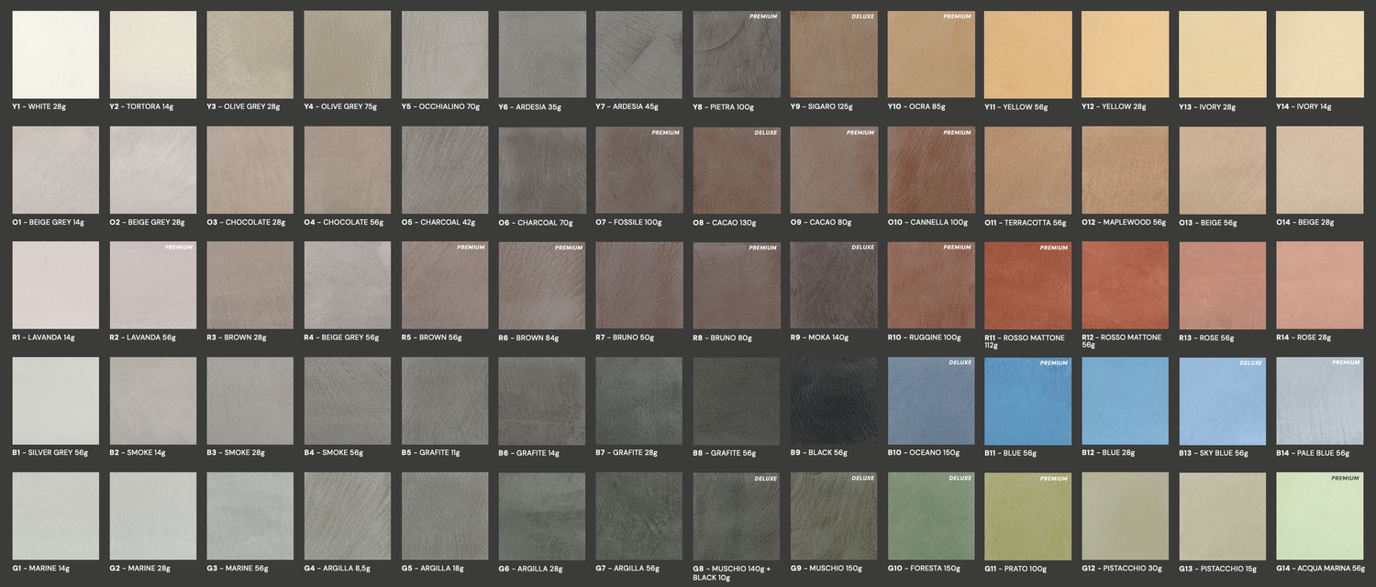Click the B10 Oceano 150g swatch
1376x587 pixels.
[931, 401]
